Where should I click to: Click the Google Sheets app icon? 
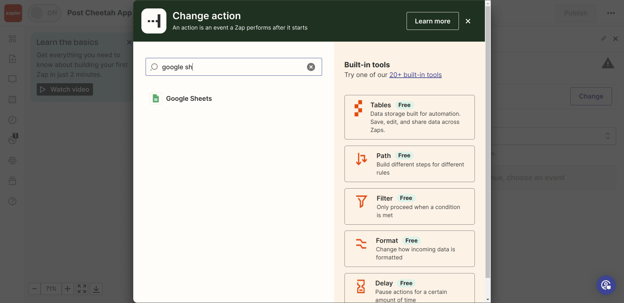(156, 99)
